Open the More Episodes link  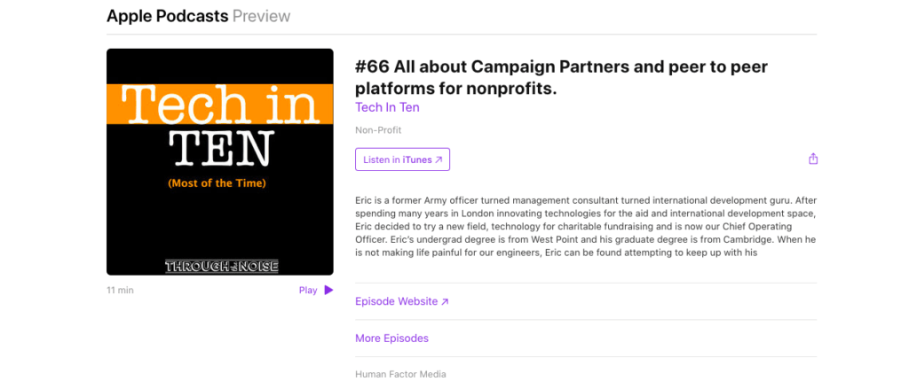pos(391,338)
